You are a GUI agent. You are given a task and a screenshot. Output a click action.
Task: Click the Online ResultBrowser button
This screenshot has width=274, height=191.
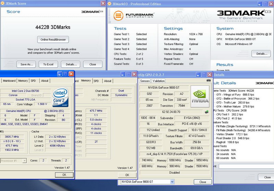53,40
